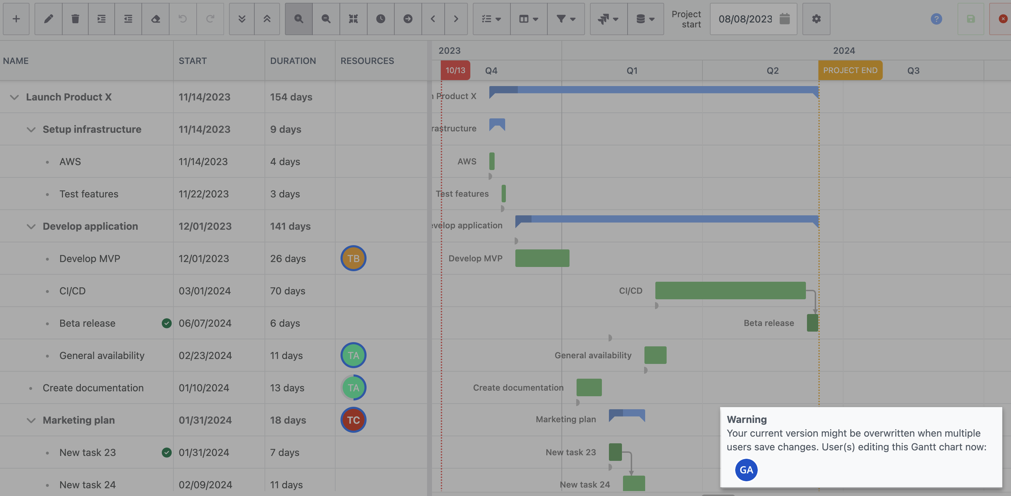
Task: Open the filter dropdown
Action: [x=566, y=18]
